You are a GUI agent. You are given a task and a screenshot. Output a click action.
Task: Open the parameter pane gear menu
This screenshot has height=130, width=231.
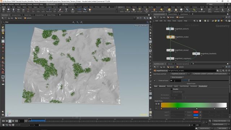click(x=218, y=71)
